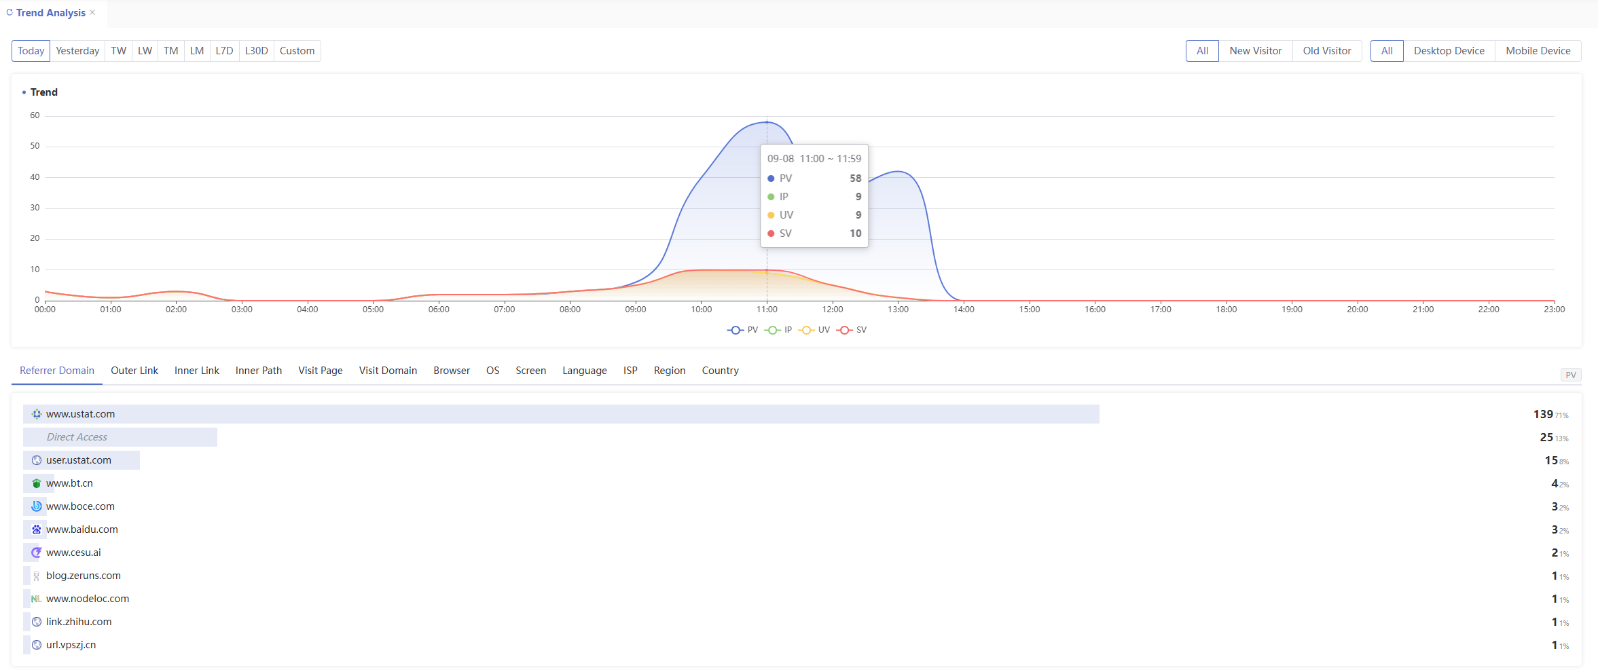Click the www.bt.cn green shield icon
The image size is (1598, 672).
pyautogui.click(x=37, y=483)
